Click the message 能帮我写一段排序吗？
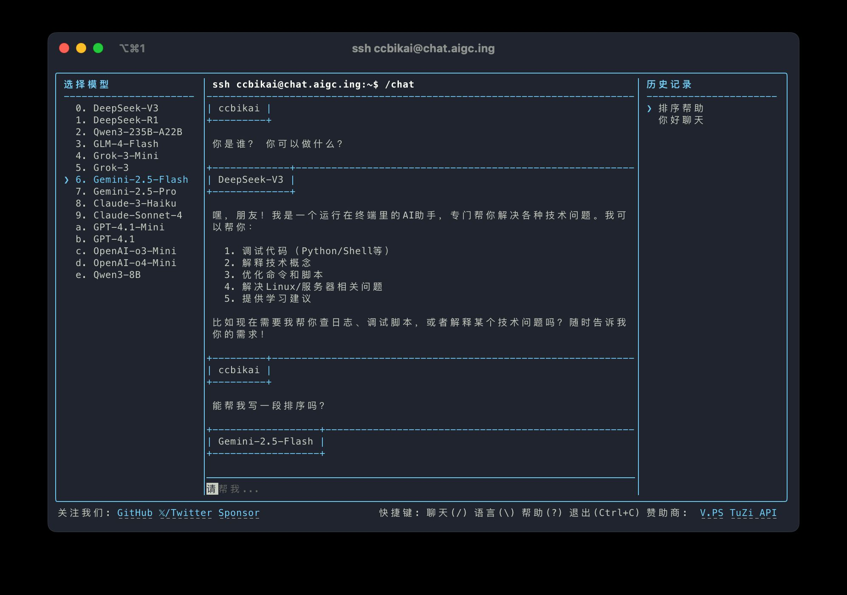This screenshot has height=595, width=847. click(x=268, y=405)
